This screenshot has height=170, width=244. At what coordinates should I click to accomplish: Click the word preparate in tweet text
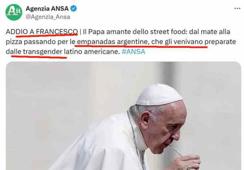220,42
